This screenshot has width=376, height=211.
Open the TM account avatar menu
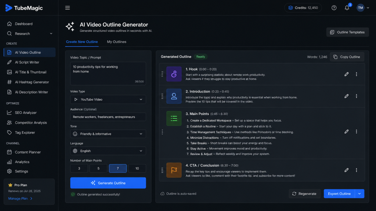point(363,8)
